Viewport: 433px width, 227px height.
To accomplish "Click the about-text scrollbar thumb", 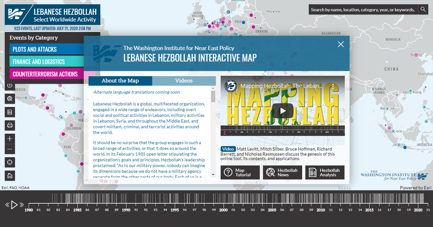I will (213, 97).
